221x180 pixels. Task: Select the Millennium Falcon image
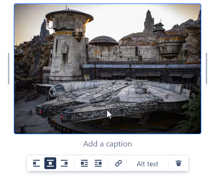[108, 69]
